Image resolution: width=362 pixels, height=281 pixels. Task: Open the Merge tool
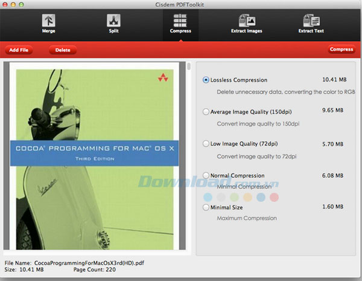tap(49, 23)
